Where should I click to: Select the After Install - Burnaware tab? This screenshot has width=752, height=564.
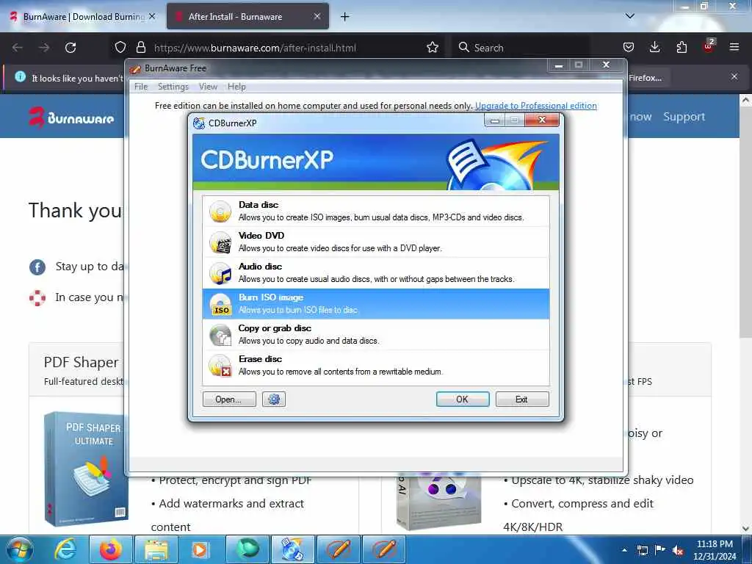pos(248,17)
